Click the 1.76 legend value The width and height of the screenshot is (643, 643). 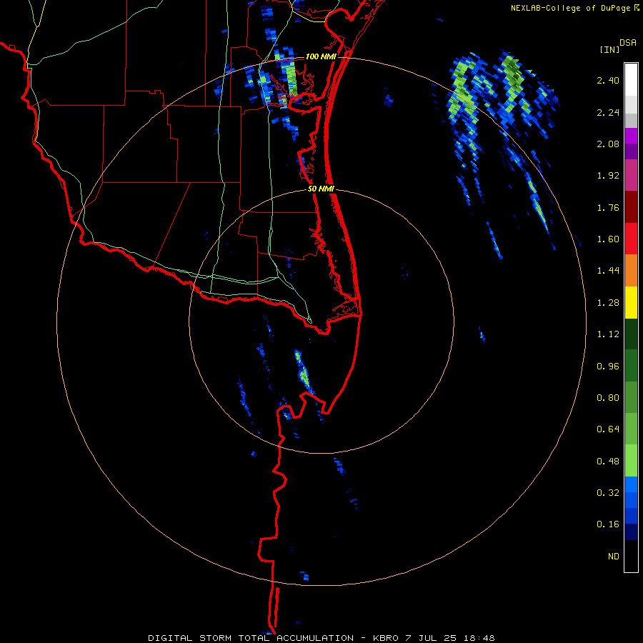coord(608,207)
